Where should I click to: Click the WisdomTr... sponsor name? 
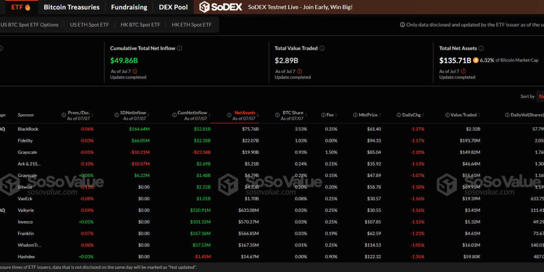29,245
